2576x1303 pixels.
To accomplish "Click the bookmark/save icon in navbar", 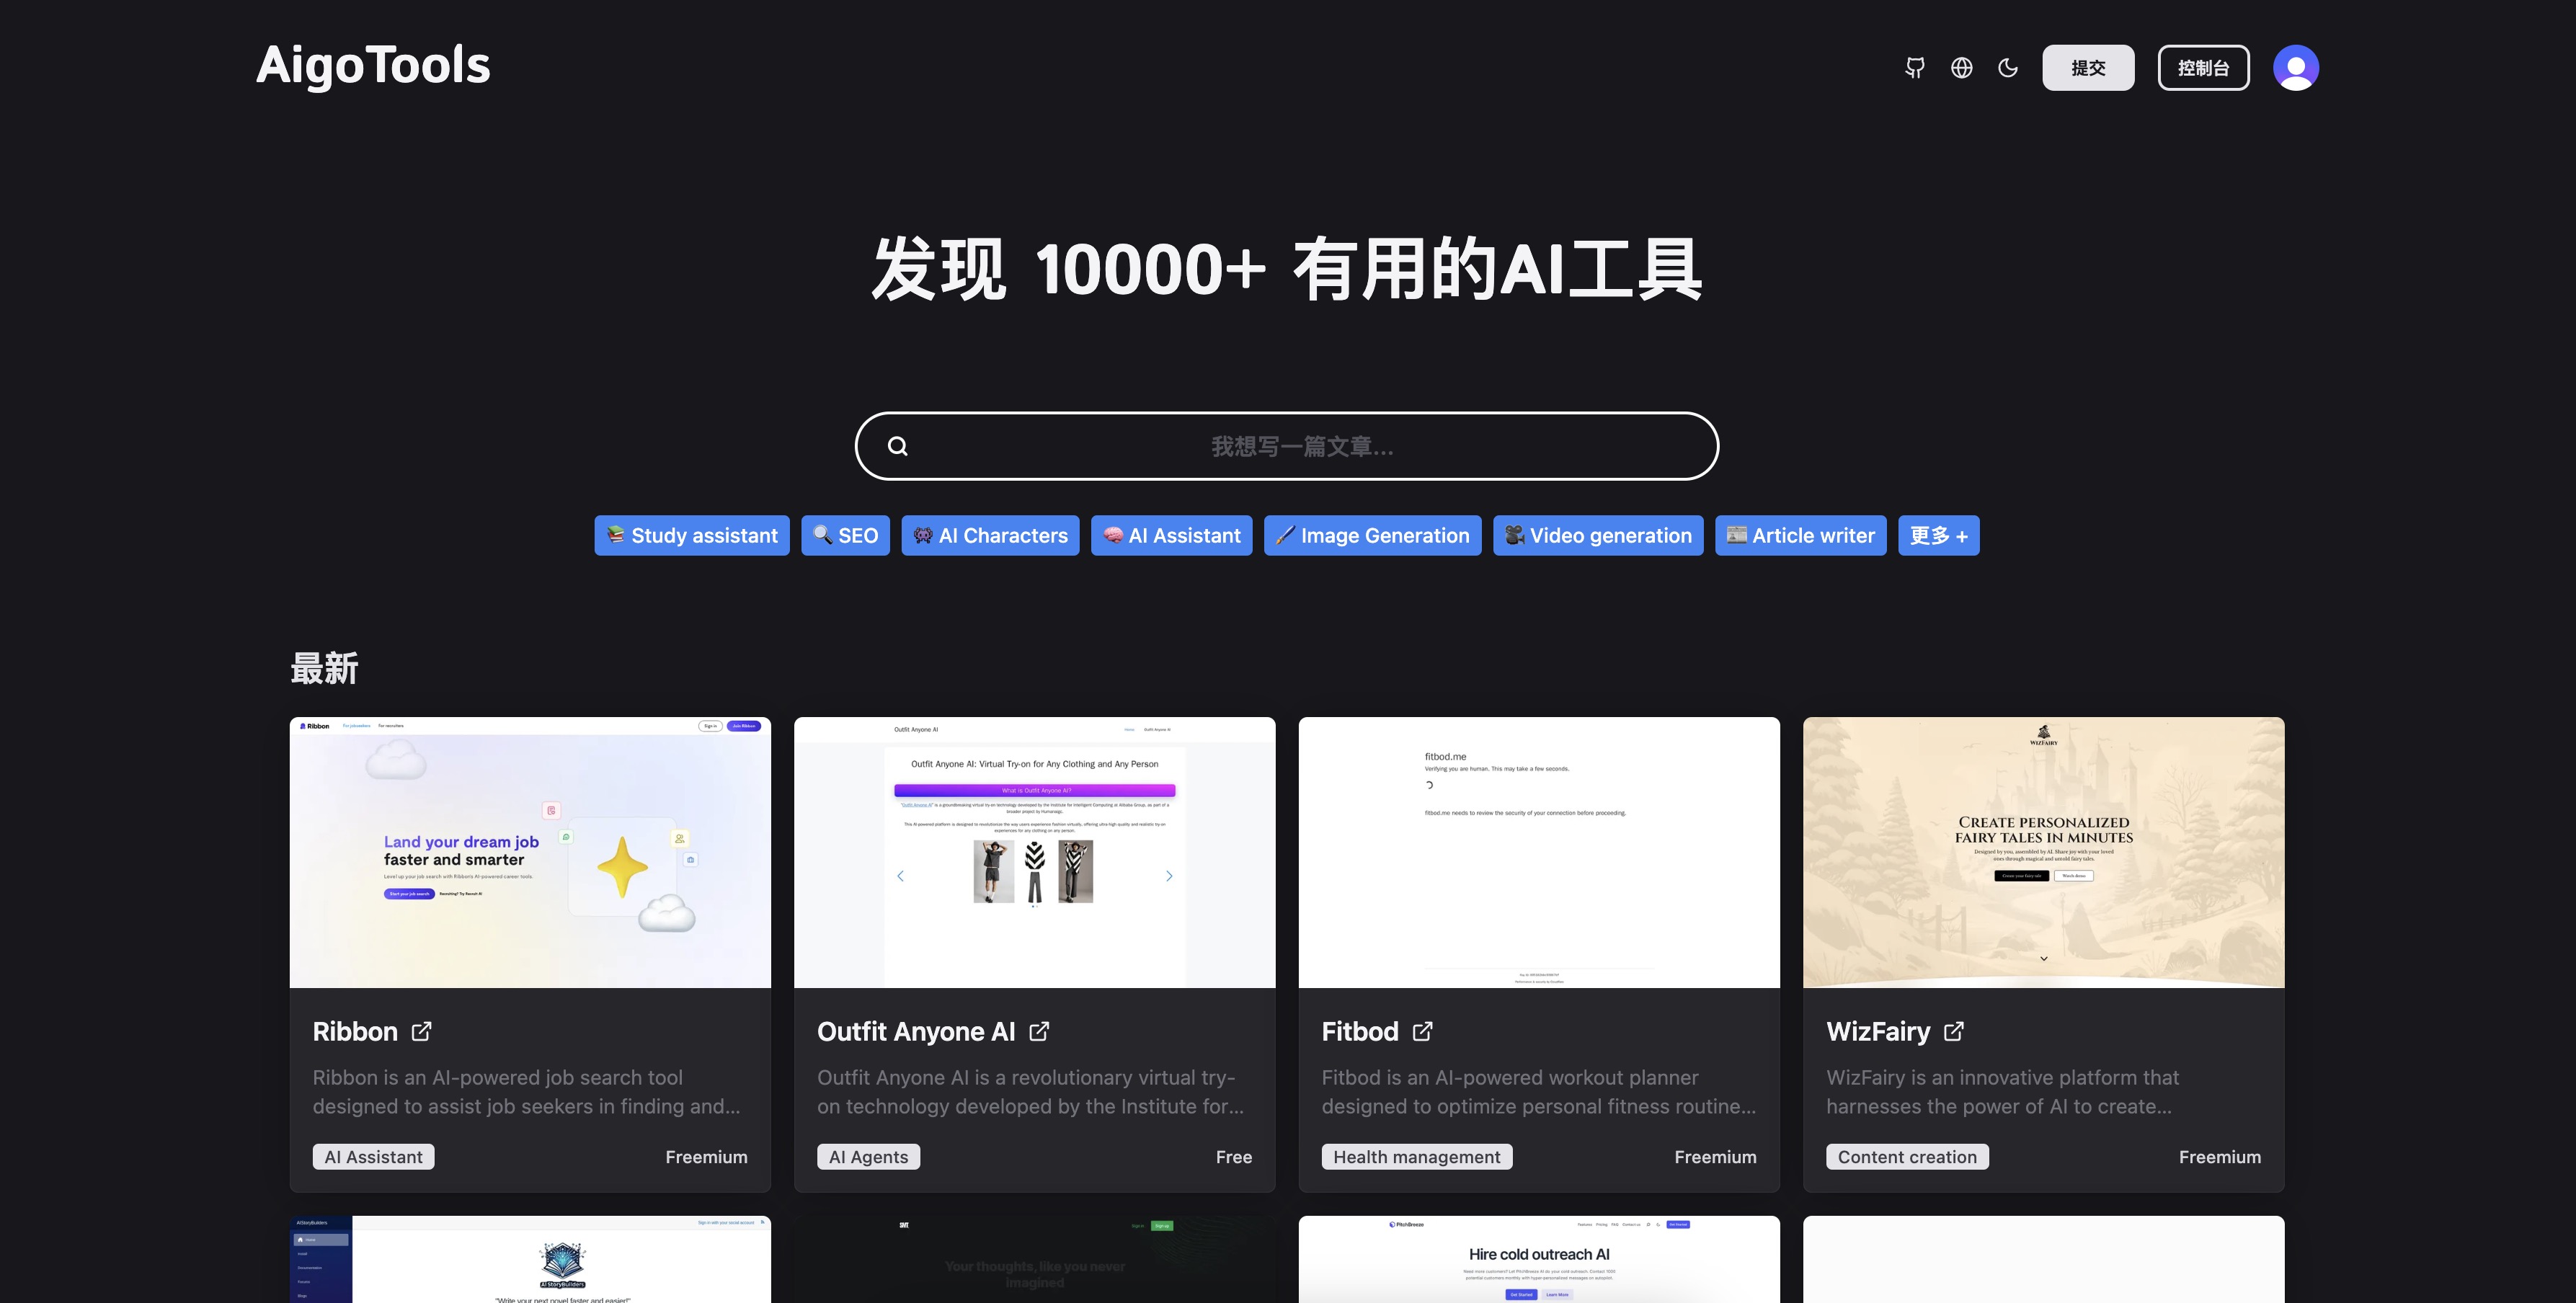I will click(1914, 66).
